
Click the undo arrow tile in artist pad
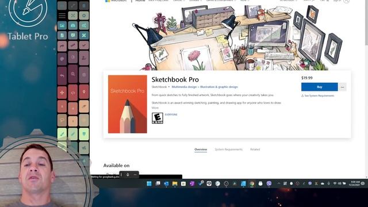pos(62,75)
